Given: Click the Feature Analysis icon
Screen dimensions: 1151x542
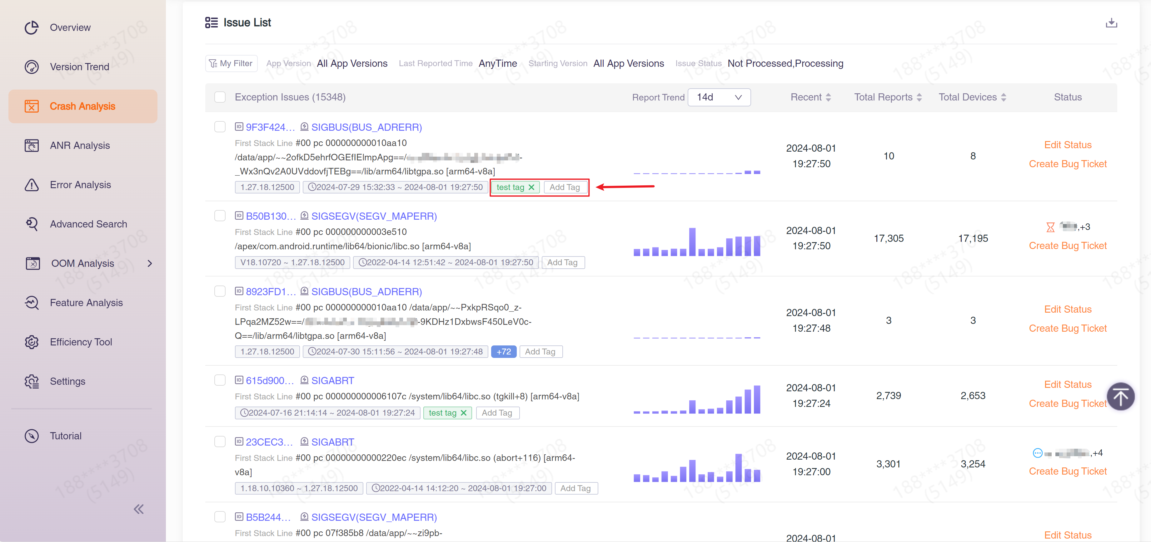Looking at the screenshot, I should pos(31,302).
